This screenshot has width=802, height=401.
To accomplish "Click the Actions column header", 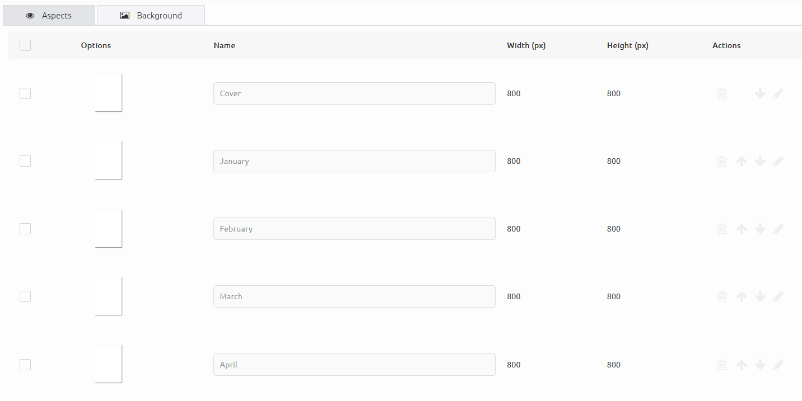I will click(x=726, y=45).
